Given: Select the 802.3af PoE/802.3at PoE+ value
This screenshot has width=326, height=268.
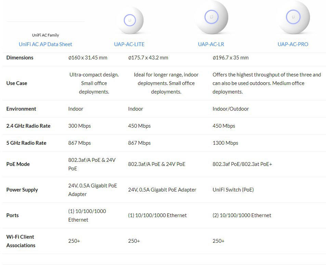Looking at the screenshot, I should coord(242,164).
